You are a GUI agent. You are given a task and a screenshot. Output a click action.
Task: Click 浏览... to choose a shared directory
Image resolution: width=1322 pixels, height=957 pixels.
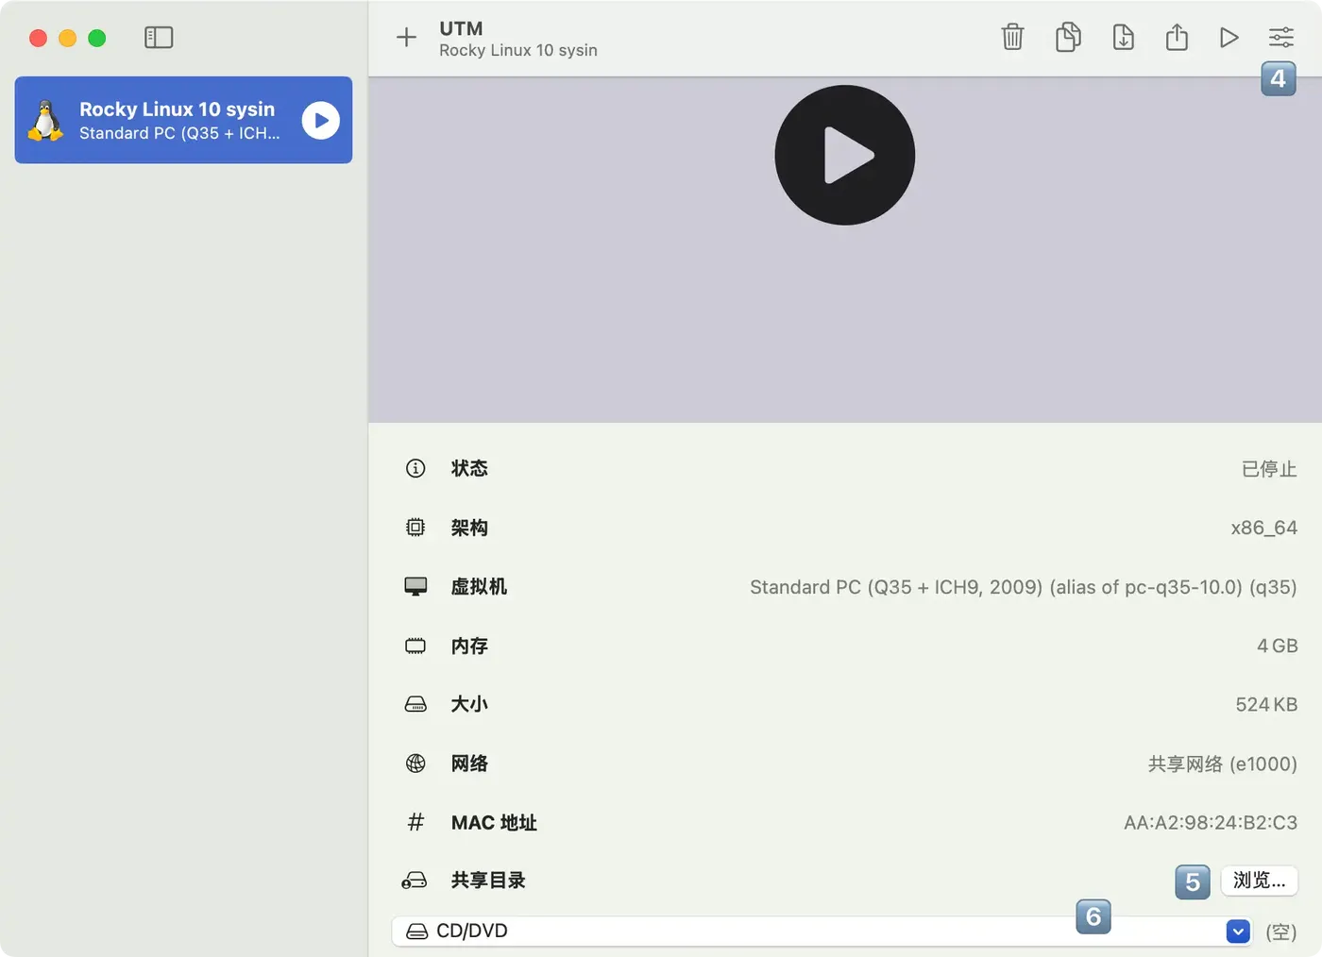(x=1259, y=880)
